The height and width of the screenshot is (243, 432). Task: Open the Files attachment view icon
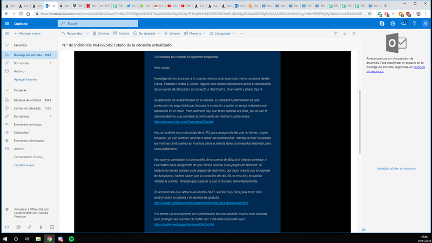41,227
